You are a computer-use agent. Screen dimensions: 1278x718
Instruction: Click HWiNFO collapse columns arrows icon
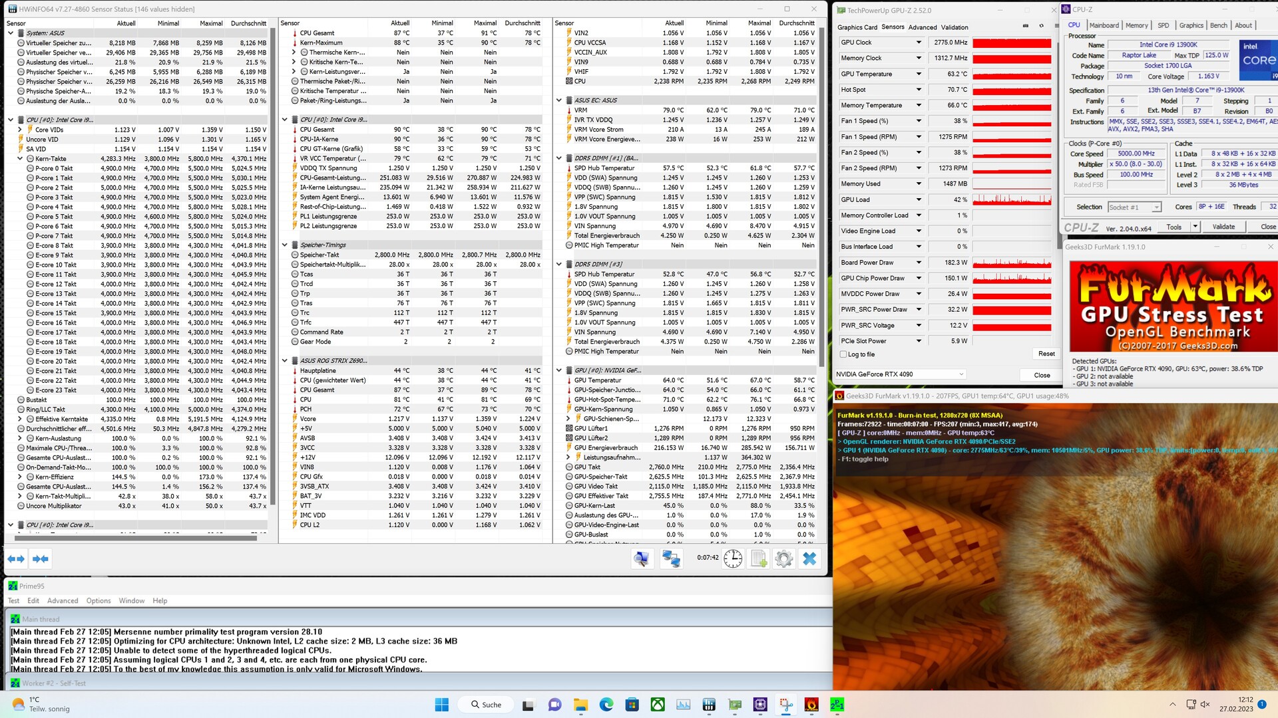pos(41,559)
